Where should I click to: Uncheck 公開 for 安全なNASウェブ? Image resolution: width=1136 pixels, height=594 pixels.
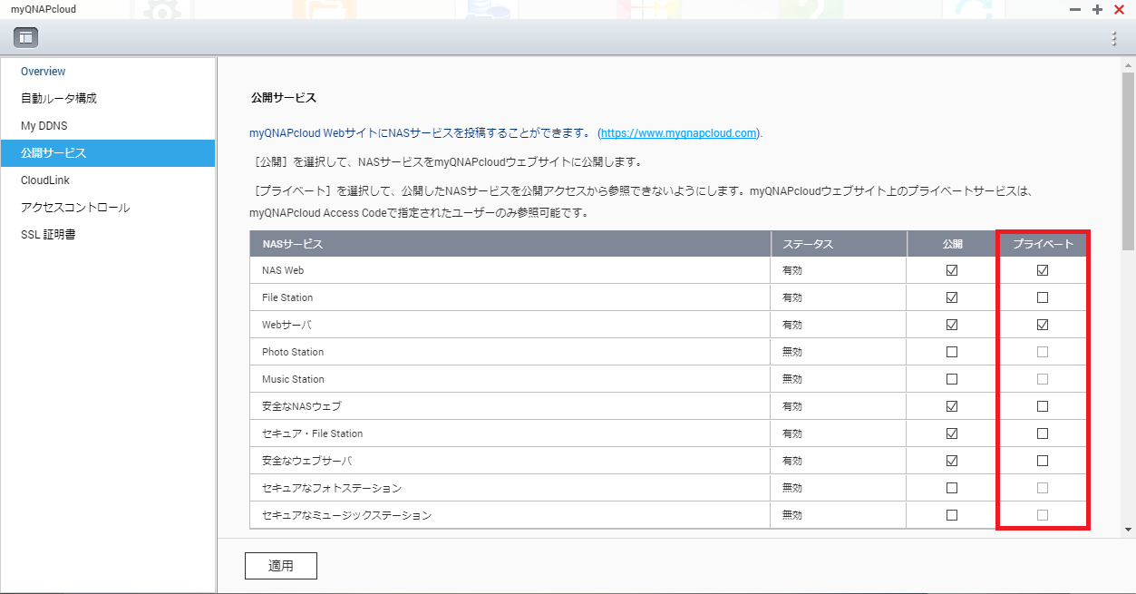(952, 406)
